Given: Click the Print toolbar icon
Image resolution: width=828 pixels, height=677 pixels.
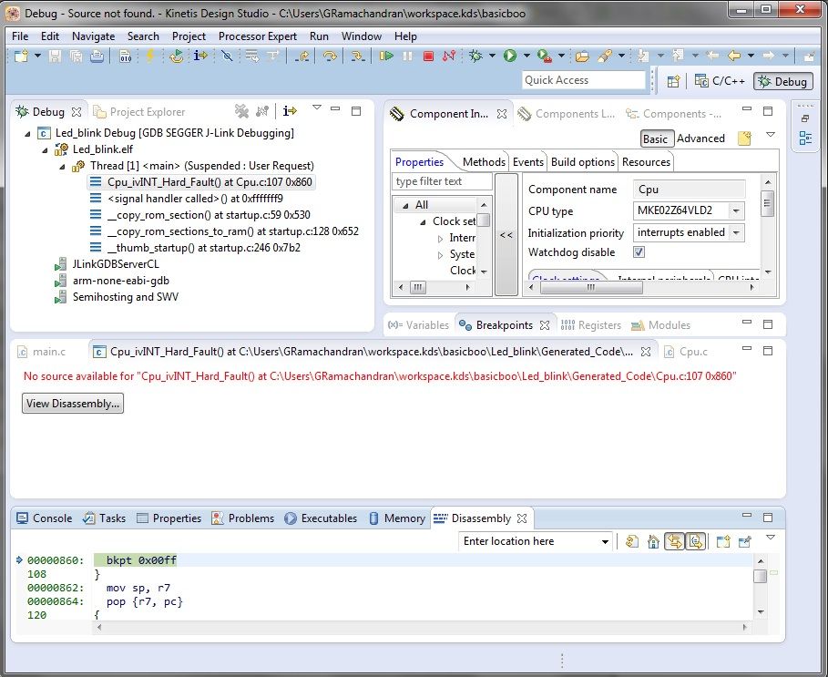Looking at the screenshot, I should point(97,56).
